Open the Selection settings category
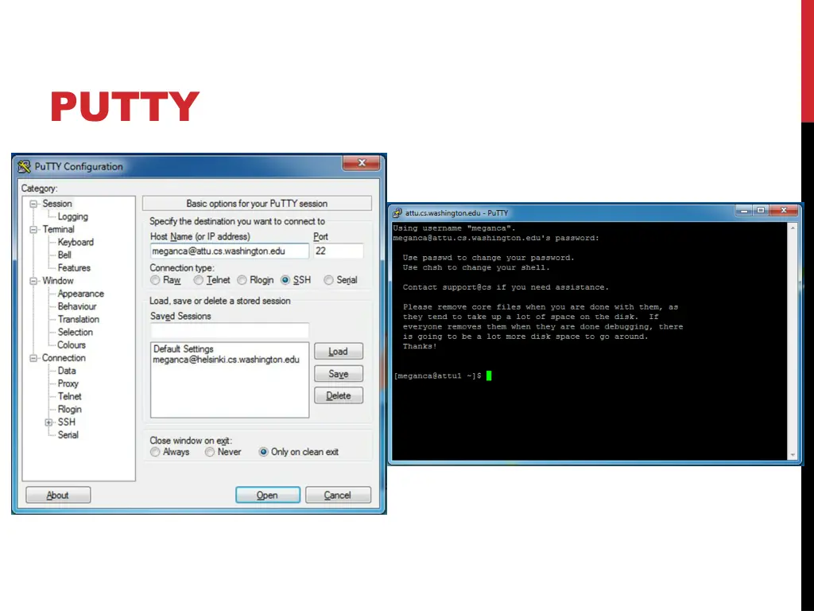This screenshot has height=611, width=814. tap(76, 332)
